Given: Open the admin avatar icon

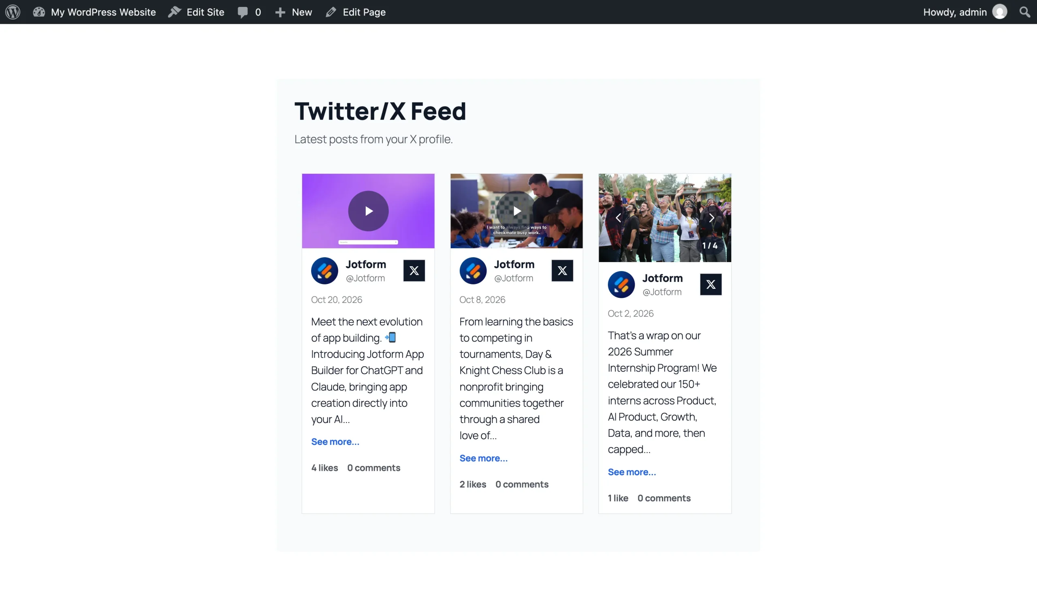Looking at the screenshot, I should click(1000, 12).
